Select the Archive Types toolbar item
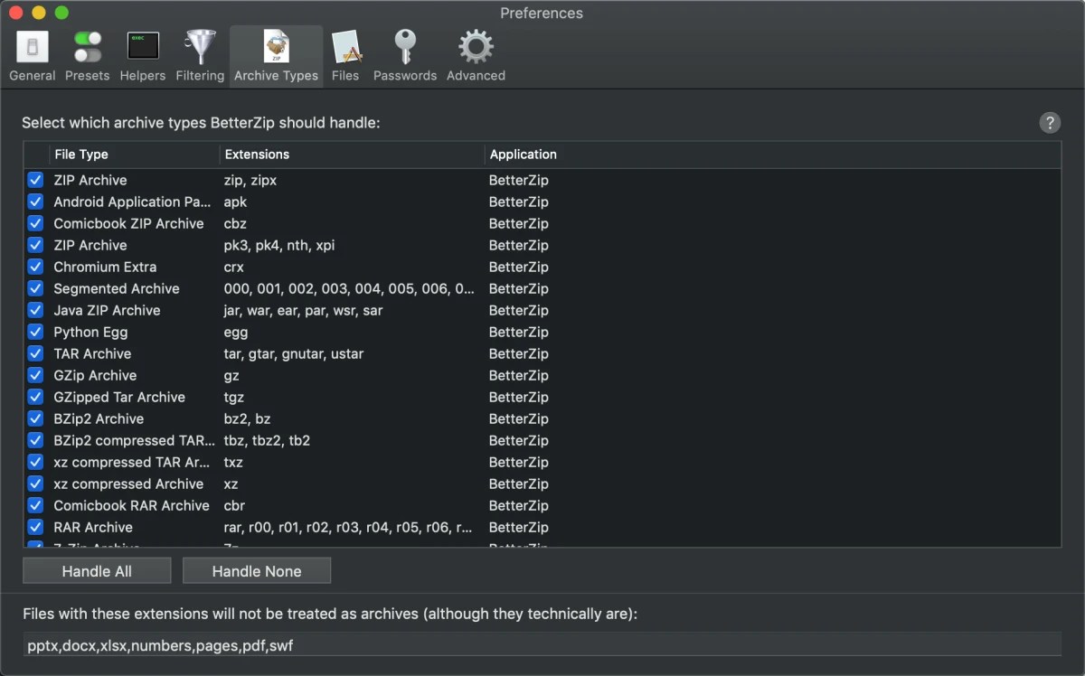This screenshot has width=1085, height=676. click(x=276, y=56)
